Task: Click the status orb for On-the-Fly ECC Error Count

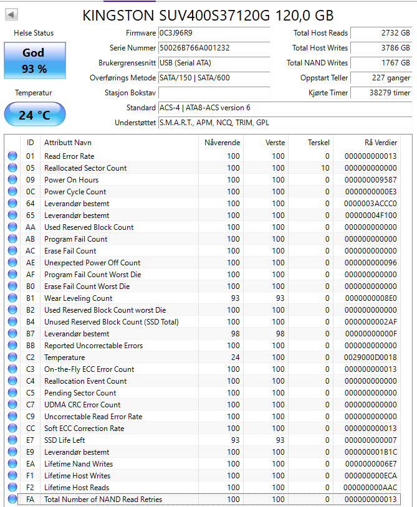Action: tap(12, 369)
